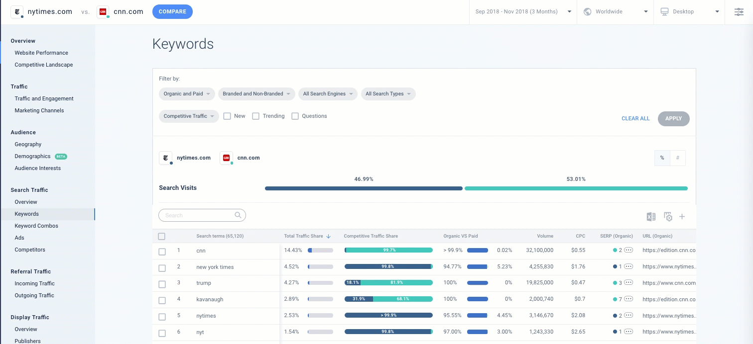Open Marketing Channels page

coord(39,110)
